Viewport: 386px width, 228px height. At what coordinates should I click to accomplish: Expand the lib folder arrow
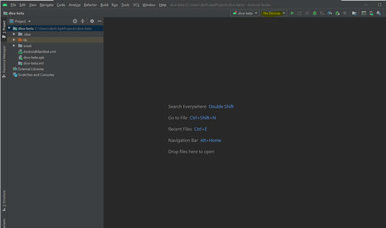(14, 40)
